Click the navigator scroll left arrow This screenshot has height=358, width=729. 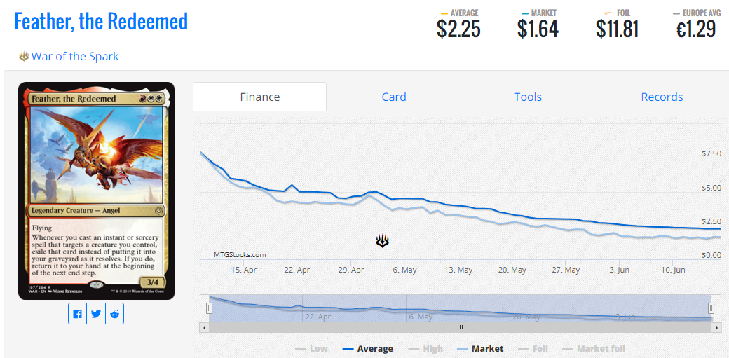(x=205, y=327)
